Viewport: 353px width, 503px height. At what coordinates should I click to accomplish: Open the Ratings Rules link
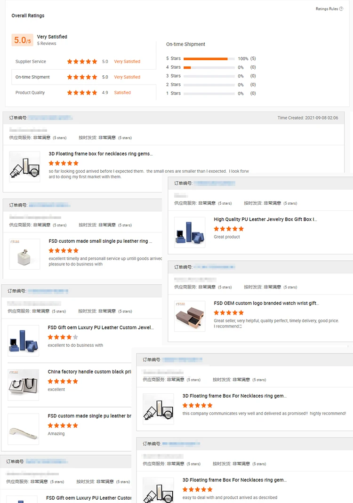tap(327, 8)
